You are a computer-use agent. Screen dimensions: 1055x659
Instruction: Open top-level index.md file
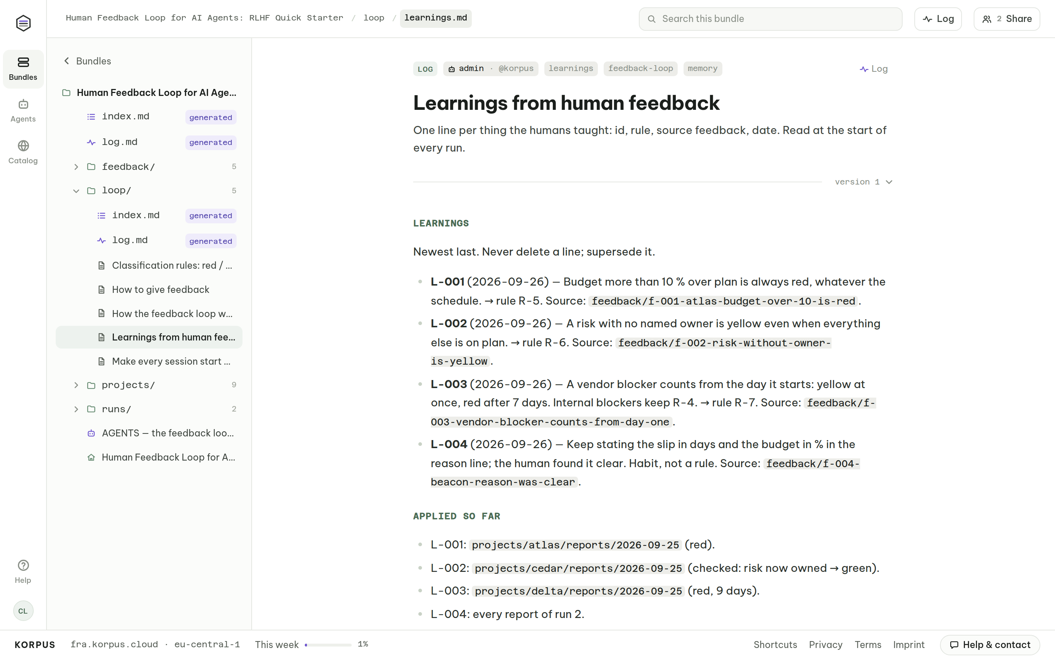(x=149, y=117)
